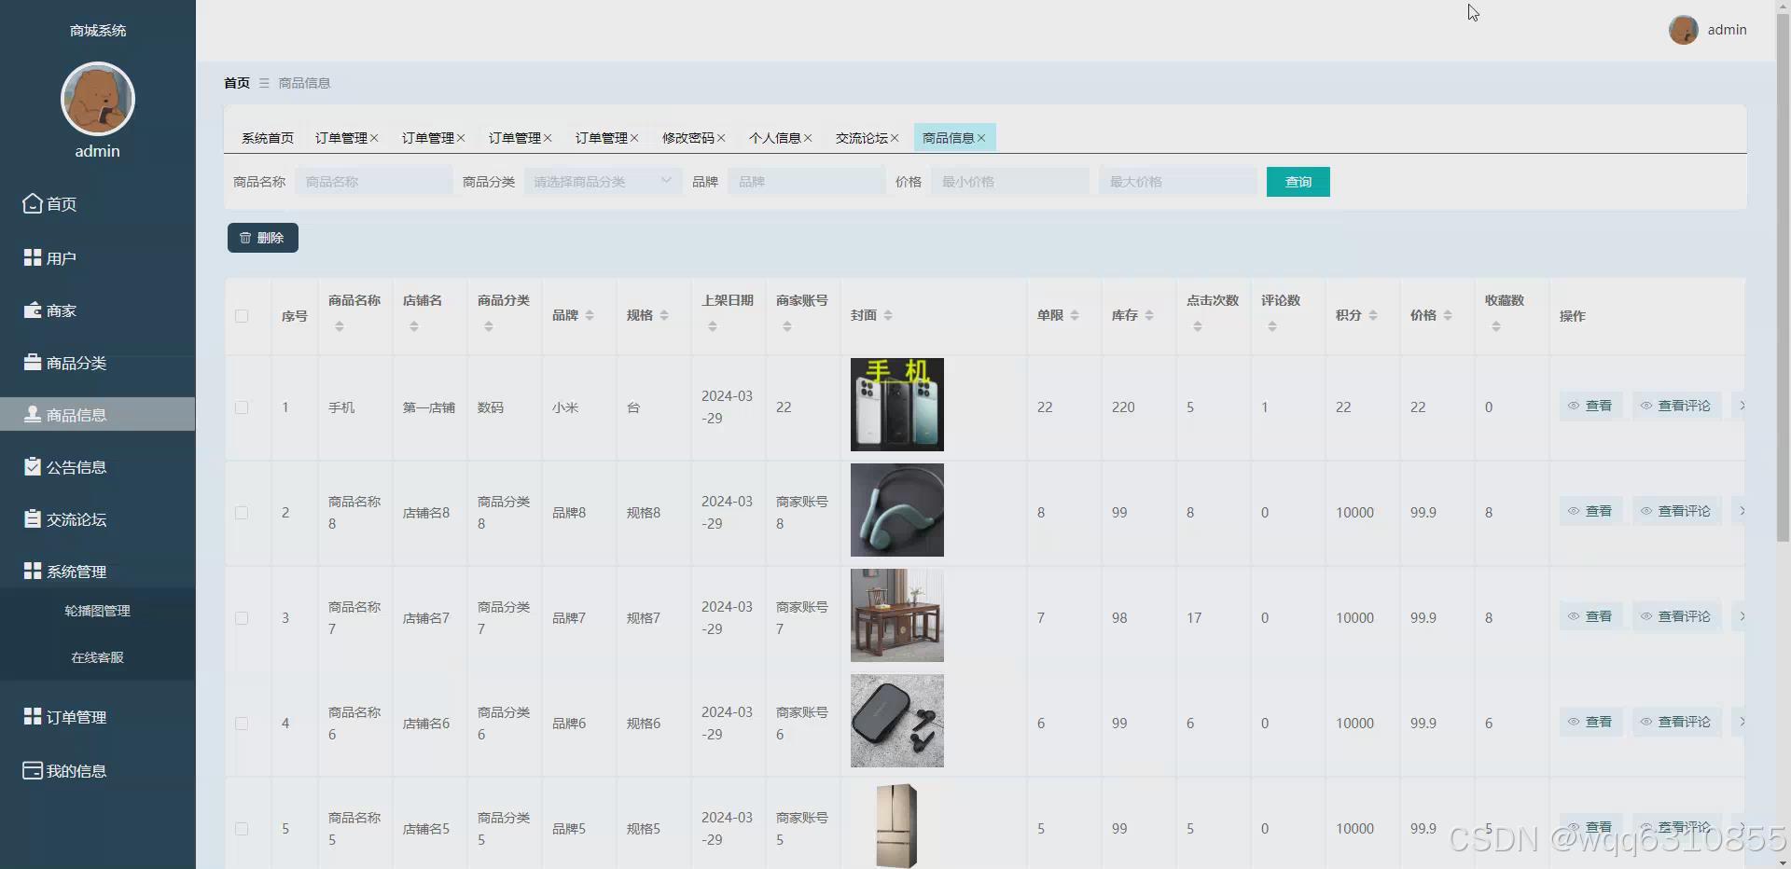This screenshot has height=869, width=1791.
Task: Click 查看评论 for the 手机 product
Action: (x=1674, y=406)
